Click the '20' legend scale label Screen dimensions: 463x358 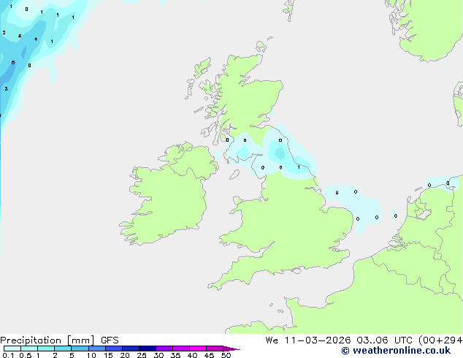125,355
